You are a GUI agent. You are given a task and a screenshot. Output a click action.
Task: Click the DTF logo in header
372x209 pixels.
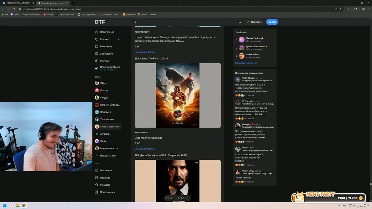pos(100,22)
